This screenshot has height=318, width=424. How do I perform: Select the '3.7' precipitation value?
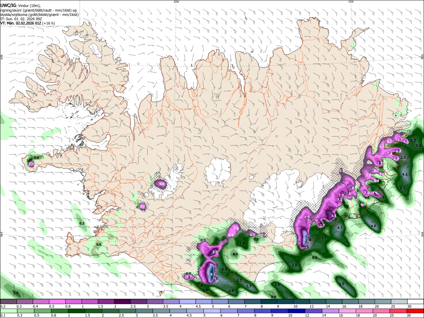[249, 286]
